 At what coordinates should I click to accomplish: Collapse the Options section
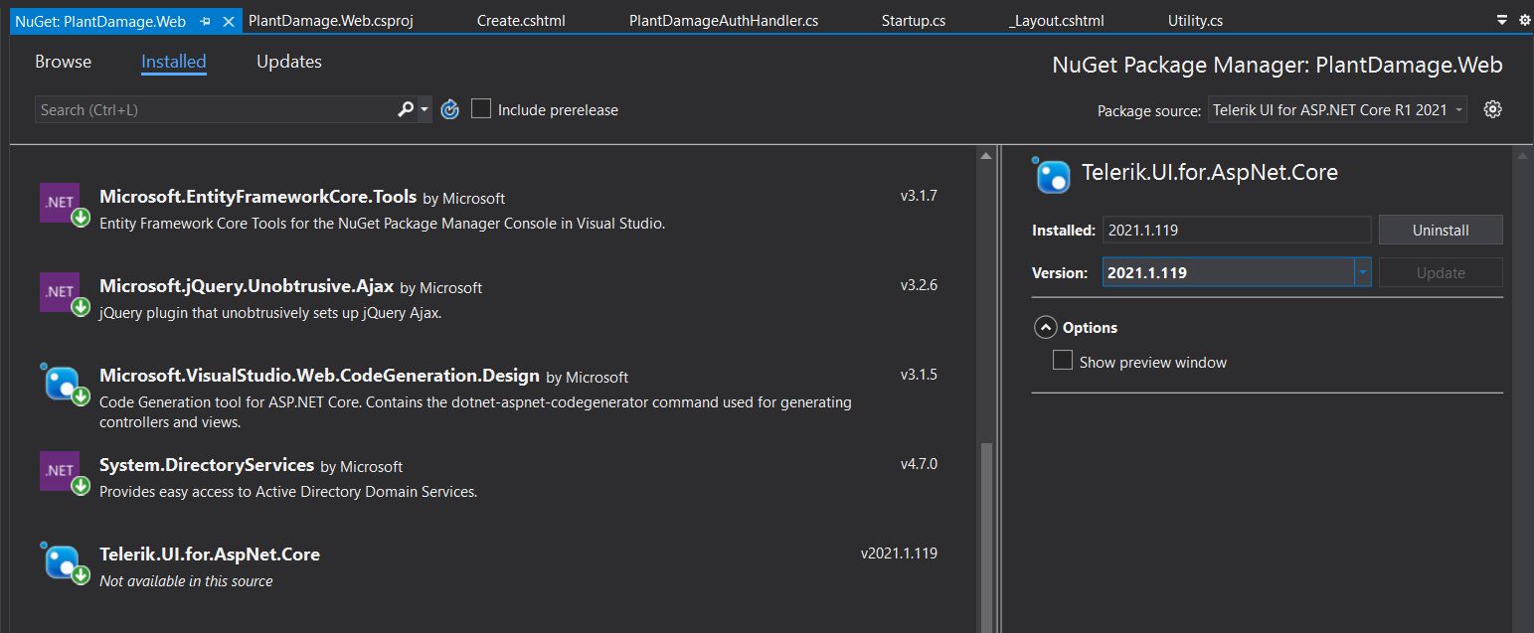(1045, 327)
